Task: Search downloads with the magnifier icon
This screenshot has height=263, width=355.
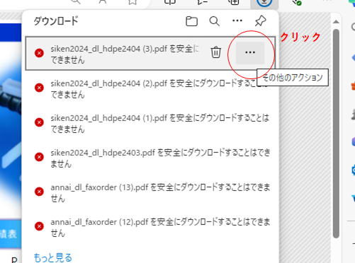Action: tap(215, 21)
